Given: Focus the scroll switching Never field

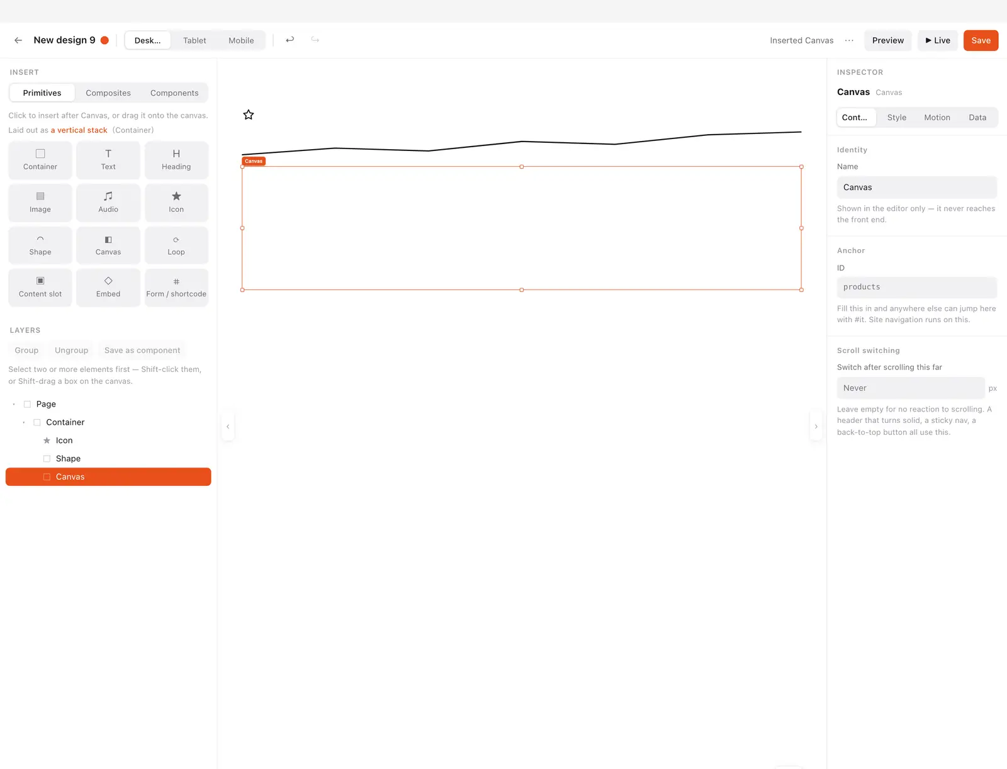Looking at the screenshot, I should click(910, 388).
